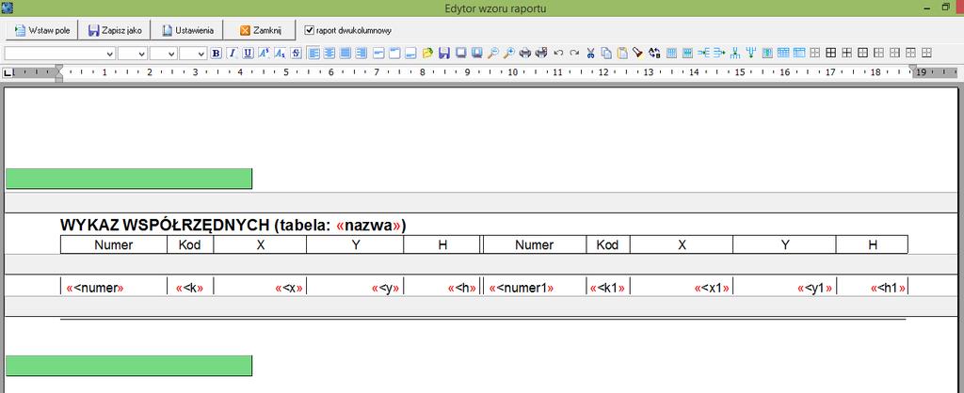Click the «<k1» field cell
This screenshot has height=393, width=964.
pos(608,287)
